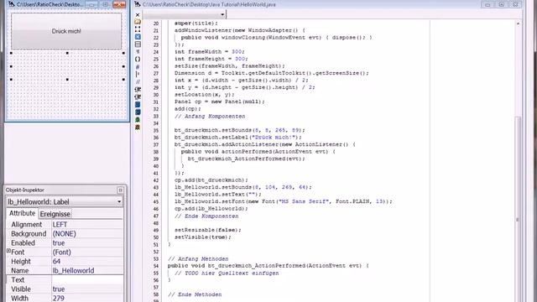
Task: Click the indent marker icon in sidebar
Action: (x=138, y=75)
